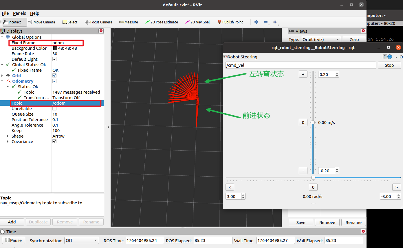Click the blue plus add-tool icon
The width and height of the screenshot is (403, 248).
point(256,22)
